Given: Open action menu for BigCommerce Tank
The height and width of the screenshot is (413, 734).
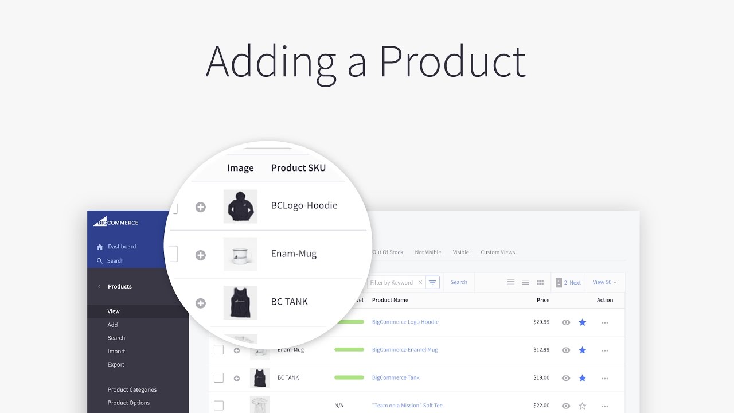Looking at the screenshot, I should click(x=605, y=379).
